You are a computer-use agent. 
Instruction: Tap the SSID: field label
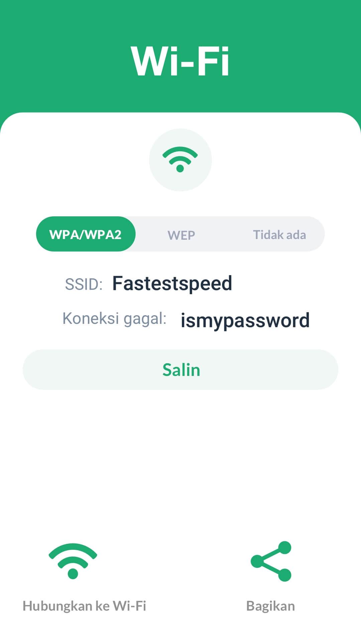tap(84, 284)
